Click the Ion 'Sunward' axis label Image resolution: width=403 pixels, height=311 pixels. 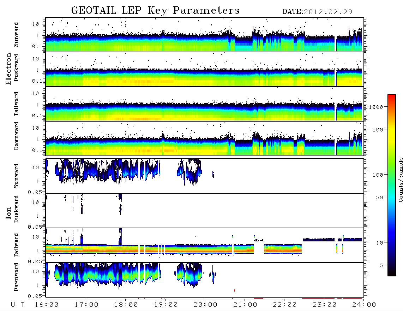tap(16, 176)
